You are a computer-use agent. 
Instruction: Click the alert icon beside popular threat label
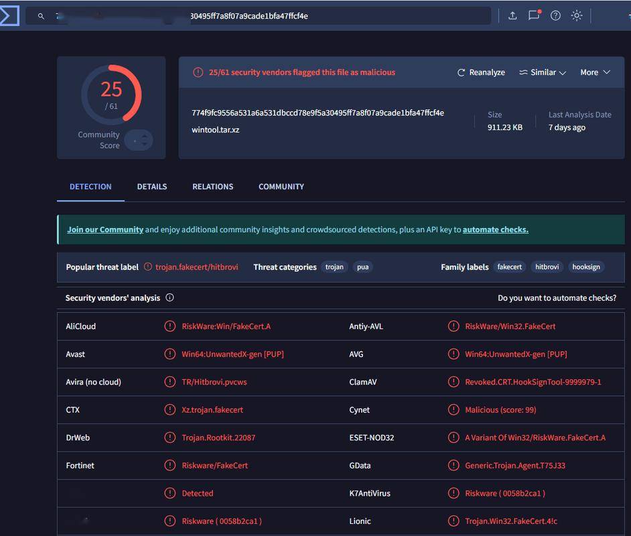click(x=148, y=267)
